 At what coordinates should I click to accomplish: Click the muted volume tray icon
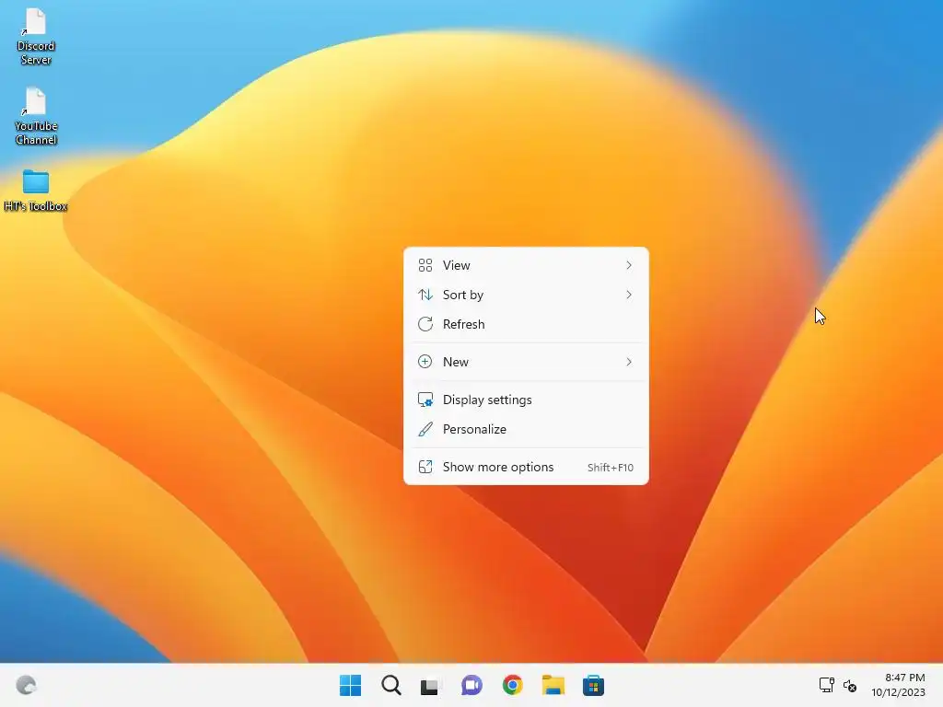click(x=850, y=685)
